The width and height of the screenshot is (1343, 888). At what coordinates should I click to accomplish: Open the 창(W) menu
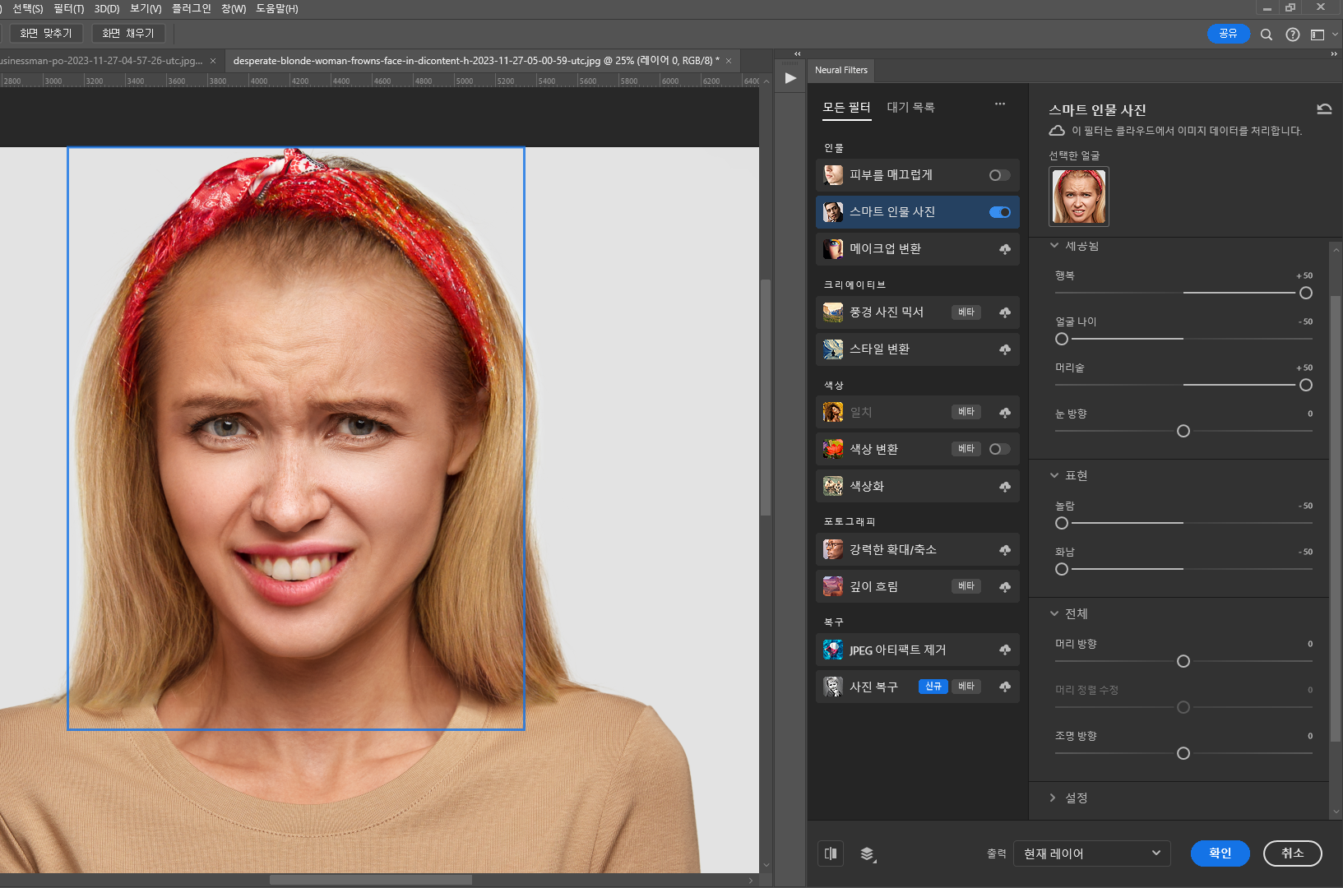pos(234,8)
